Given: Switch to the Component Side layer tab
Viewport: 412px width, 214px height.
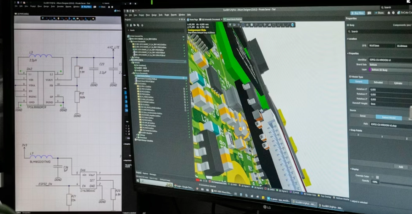Looking at the screenshot, I should click(x=218, y=182).
